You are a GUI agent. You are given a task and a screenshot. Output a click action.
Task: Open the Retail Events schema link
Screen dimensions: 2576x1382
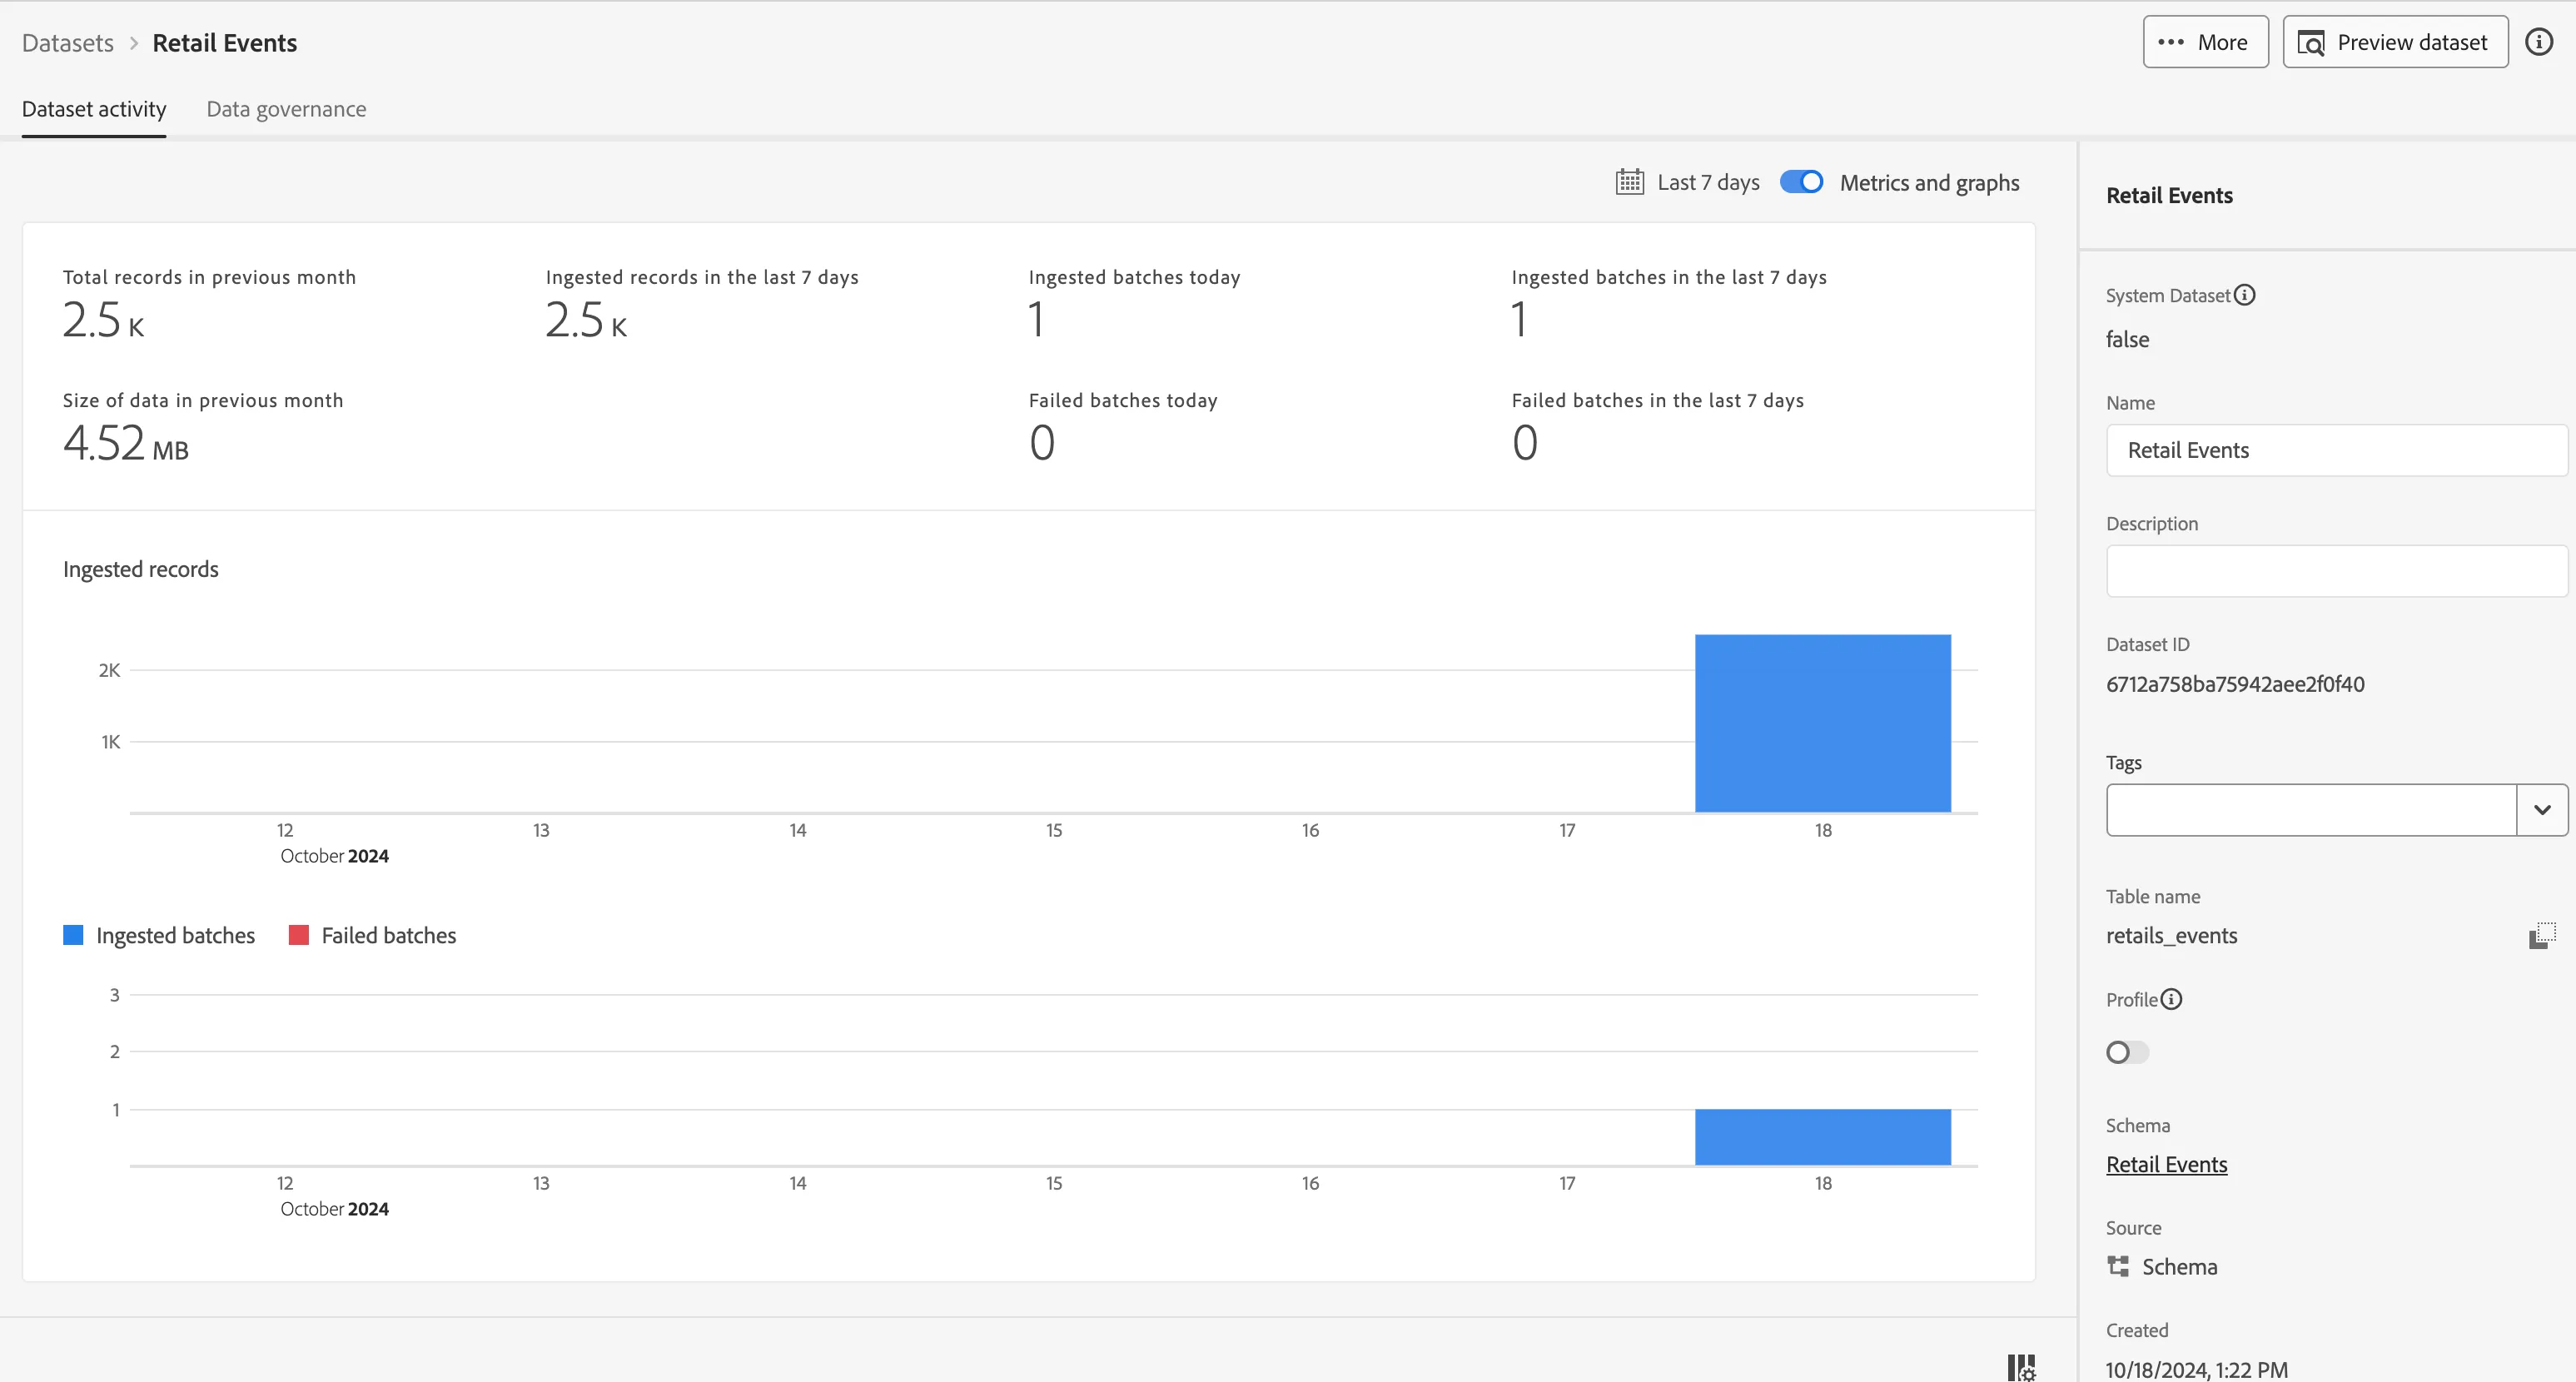click(x=2166, y=1165)
